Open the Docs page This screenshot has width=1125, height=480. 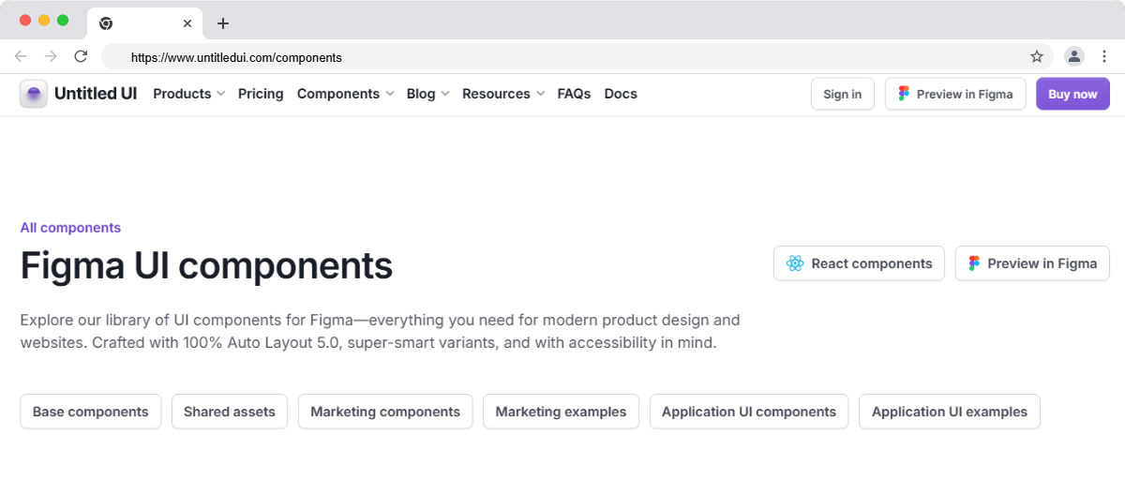[621, 94]
